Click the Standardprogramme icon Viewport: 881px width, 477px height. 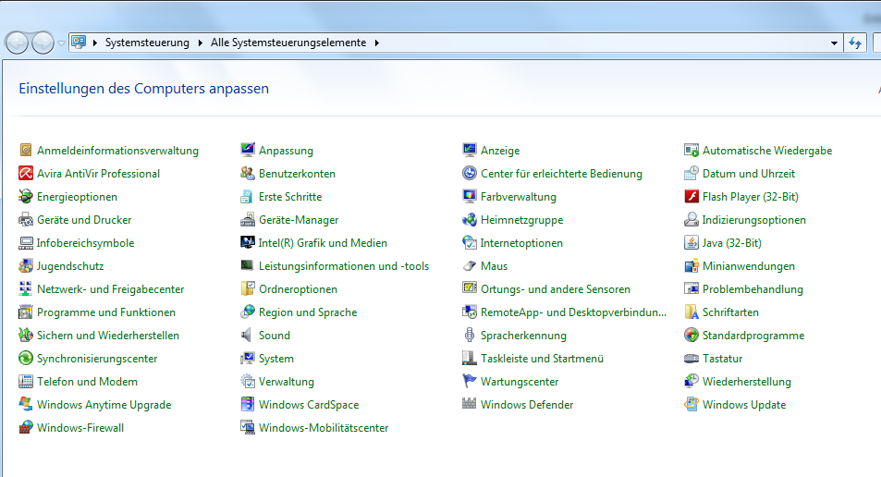tap(691, 335)
